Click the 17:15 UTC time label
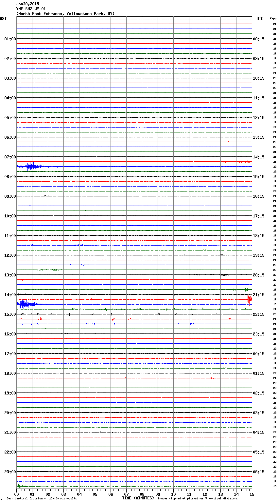This screenshot has height=503, width=278. [259, 216]
